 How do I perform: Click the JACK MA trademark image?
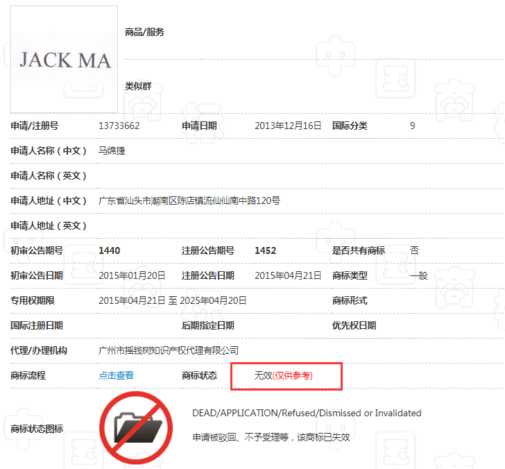[x=64, y=60]
